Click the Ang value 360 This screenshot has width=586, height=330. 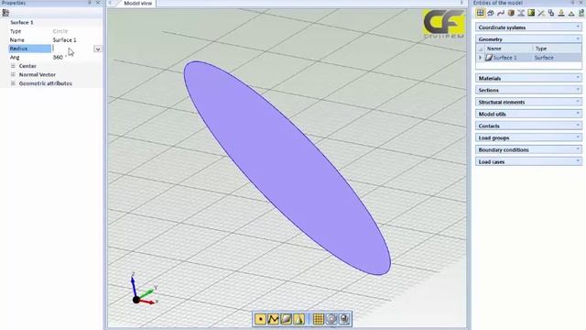pos(58,57)
